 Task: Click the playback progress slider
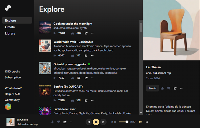(123, 122)
